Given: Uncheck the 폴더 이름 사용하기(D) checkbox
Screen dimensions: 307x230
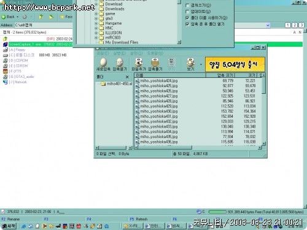Looking at the screenshot, I should pos(187,18).
